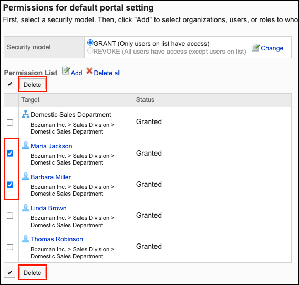Click the Delete all link
Screen dimensions: 299x285
[107, 73]
